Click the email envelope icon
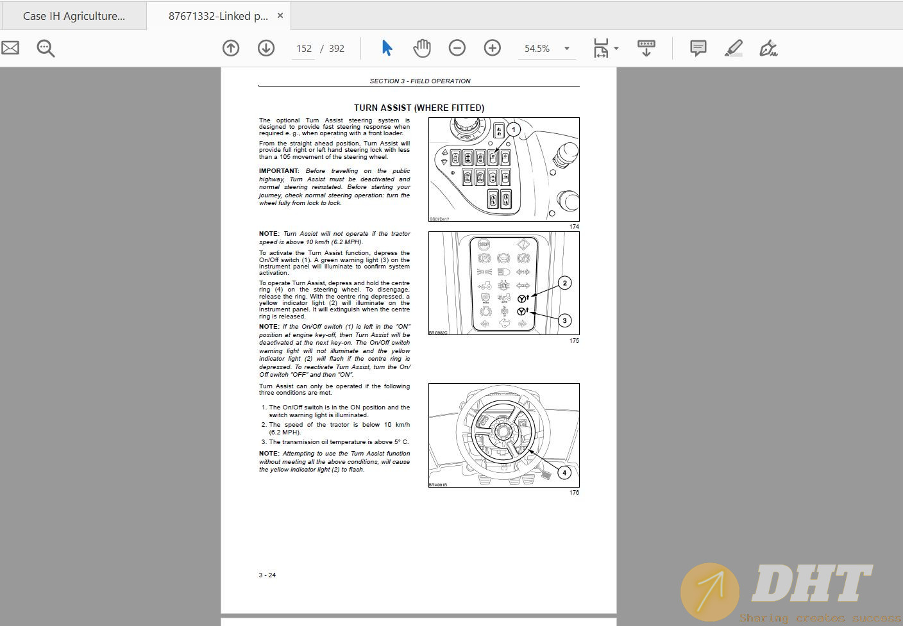The height and width of the screenshot is (626, 903). pos(10,48)
